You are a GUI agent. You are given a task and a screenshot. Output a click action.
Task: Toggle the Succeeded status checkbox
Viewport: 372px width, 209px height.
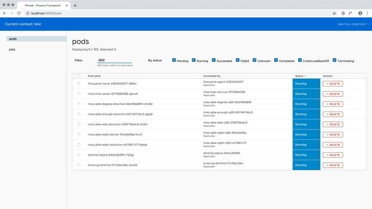213,60
